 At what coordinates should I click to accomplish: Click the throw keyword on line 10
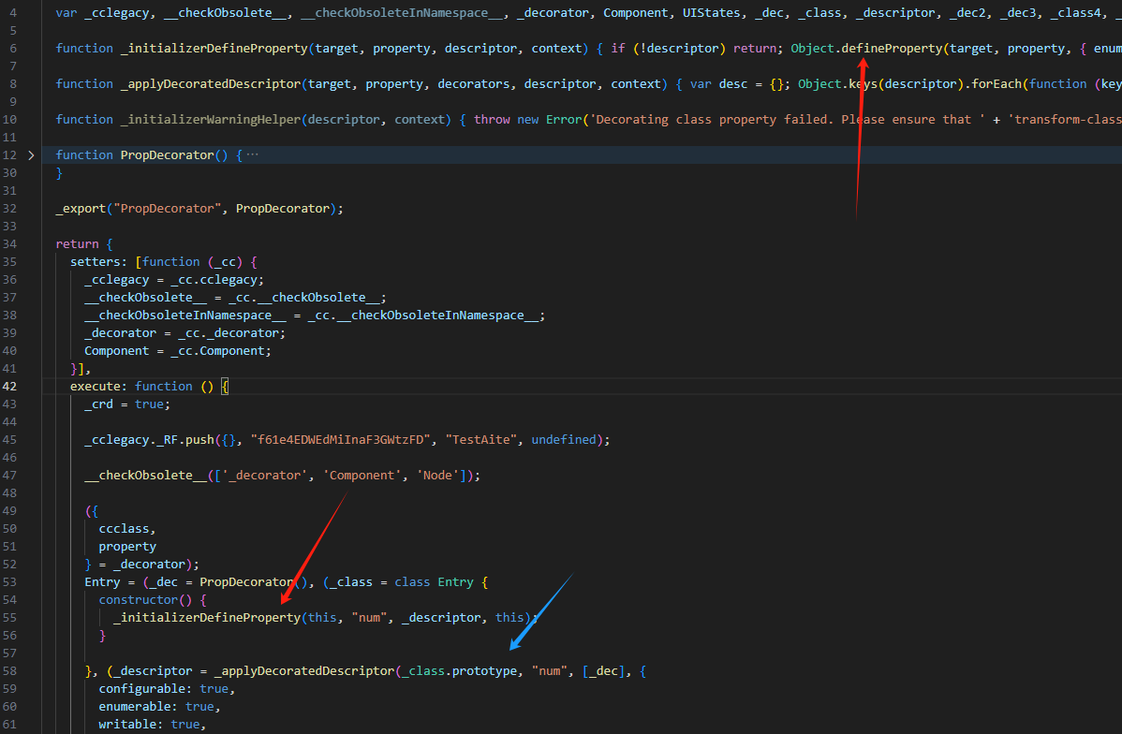[x=492, y=120]
